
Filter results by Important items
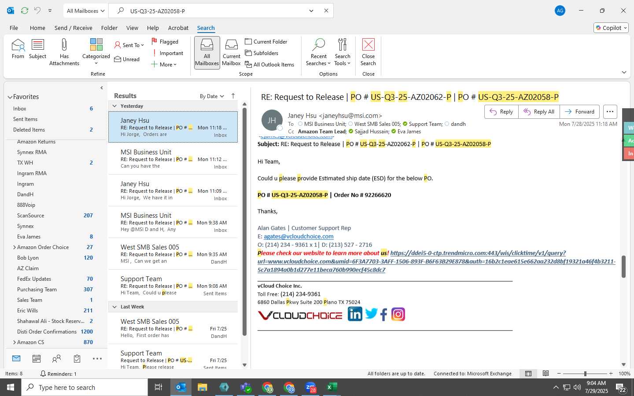coord(168,53)
